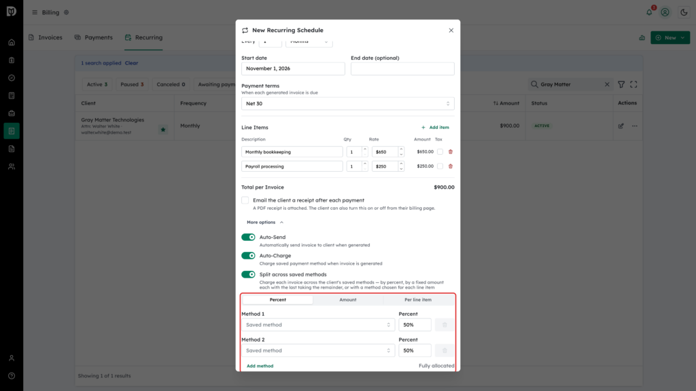Delete the Payroll processing line item

click(x=451, y=166)
